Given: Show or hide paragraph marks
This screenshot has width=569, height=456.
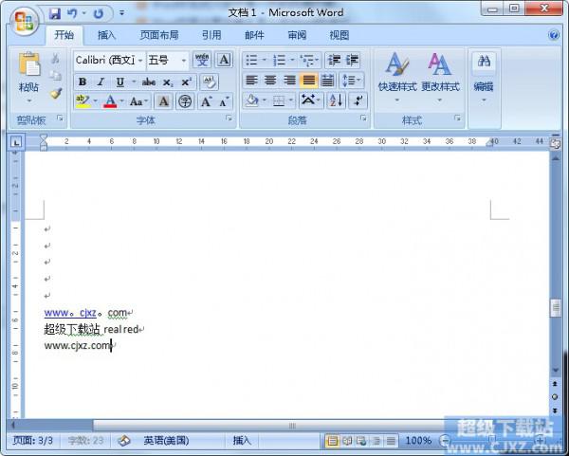Looking at the screenshot, I should [x=358, y=100].
